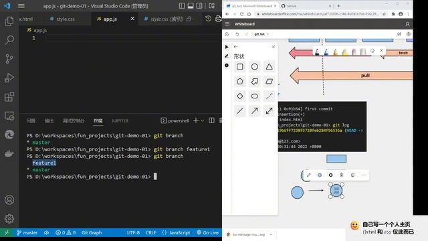Open the Manage gear in VS Code
The height and width of the screenshot is (241, 428).
tap(9, 219)
